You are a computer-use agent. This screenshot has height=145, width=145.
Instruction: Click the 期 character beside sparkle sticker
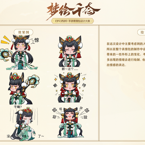pos(55,86)
